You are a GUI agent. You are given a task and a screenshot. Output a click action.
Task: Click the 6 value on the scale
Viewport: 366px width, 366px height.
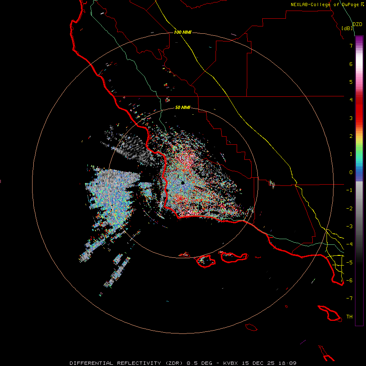click(x=351, y=64)
